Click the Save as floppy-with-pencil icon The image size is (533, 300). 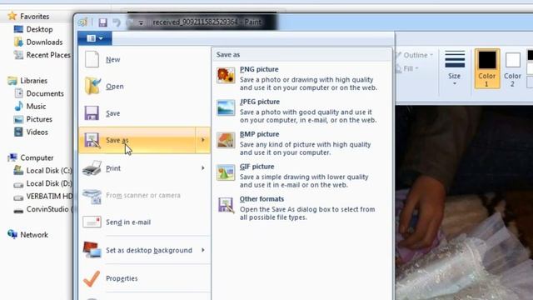(x=92, y=140)
